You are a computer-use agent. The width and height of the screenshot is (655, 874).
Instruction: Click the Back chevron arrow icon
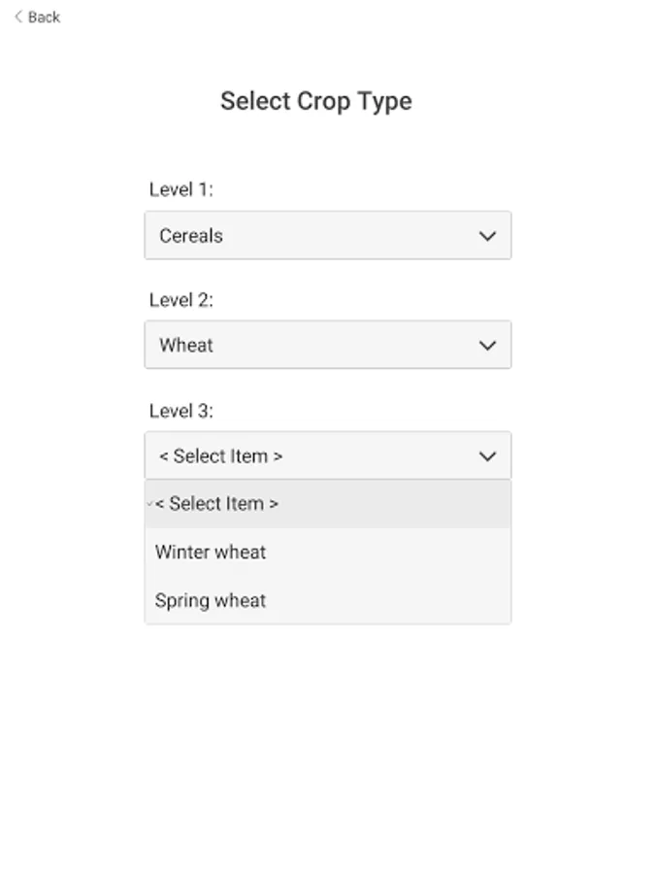(17, 17)
